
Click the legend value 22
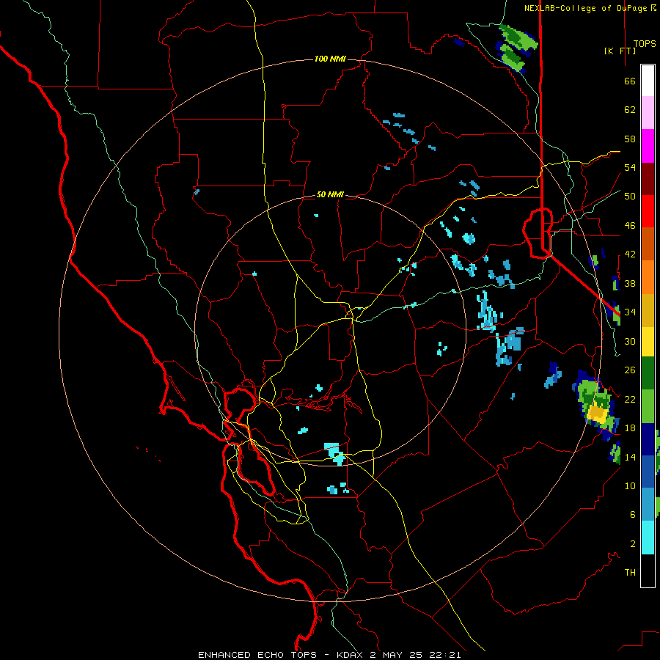630,399
